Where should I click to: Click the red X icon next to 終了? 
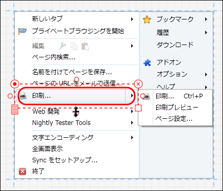point(22,172)
